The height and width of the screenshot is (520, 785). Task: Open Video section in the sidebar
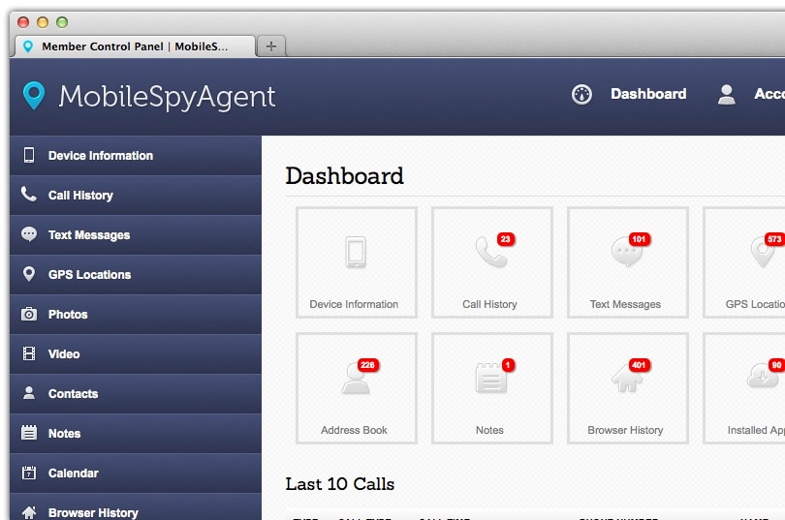tap(136, 354)
